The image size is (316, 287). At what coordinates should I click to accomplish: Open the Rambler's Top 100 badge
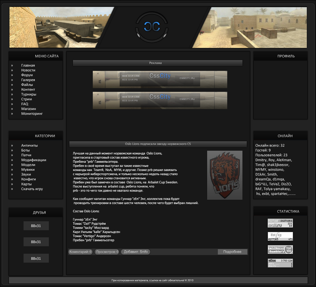pyautogui.click(x=280, y=249)
